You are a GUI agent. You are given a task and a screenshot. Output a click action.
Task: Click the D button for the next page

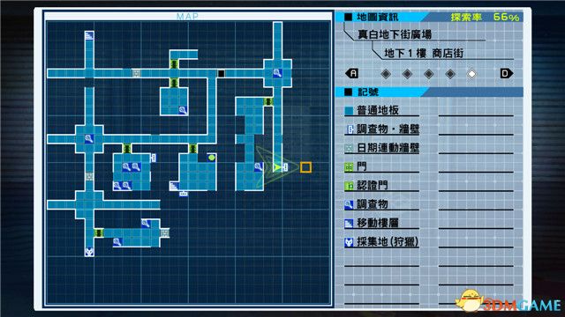click(x=506, y=73)
